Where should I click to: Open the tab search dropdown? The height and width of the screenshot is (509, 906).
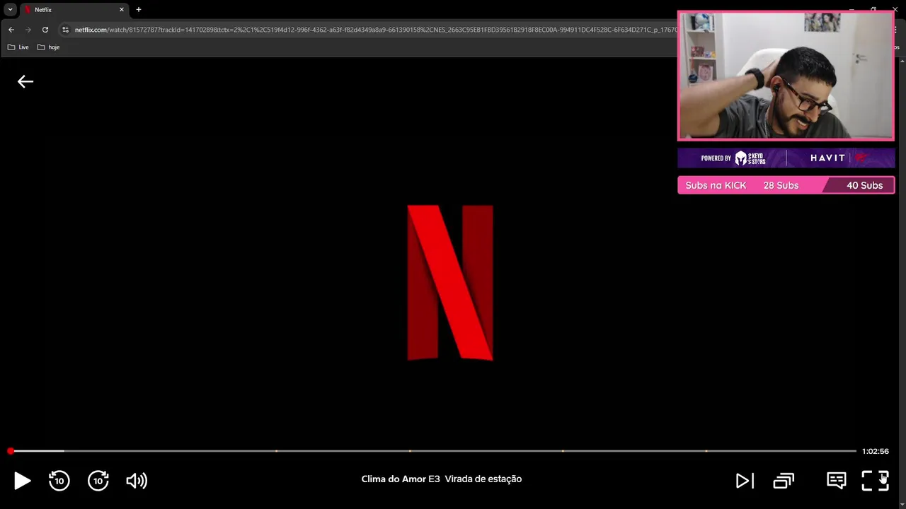pos(10,10)
